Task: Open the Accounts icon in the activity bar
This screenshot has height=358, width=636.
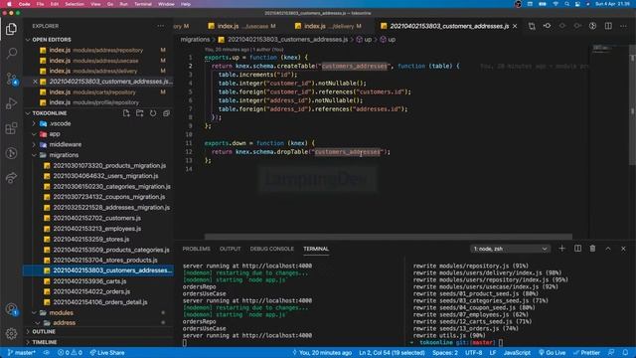Action: (x=11, y=309)
